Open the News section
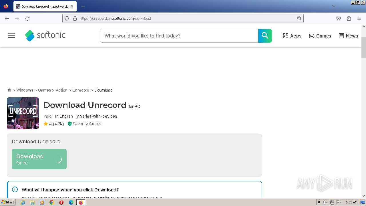The height and width of the screenshot is (206, 366). click(x=348, y=36)
